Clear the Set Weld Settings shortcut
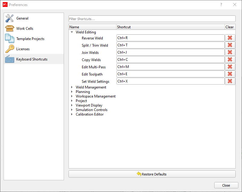 [230, 81]
